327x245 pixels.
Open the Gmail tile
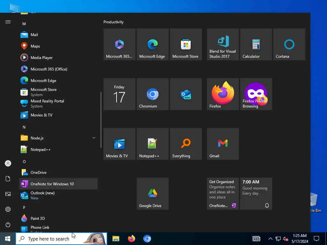223,144
